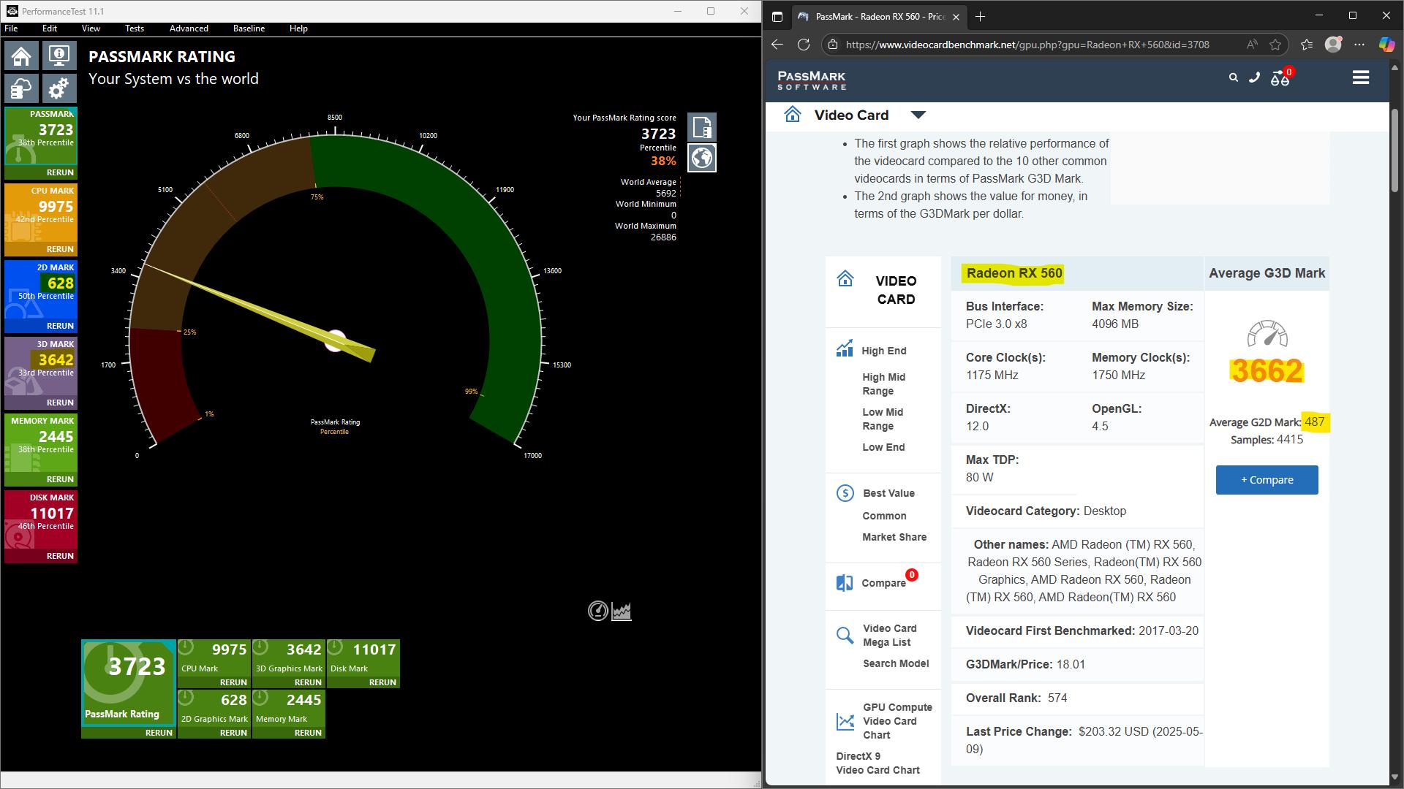Open the browser profile avatar
1404x789 pixels.
(1333, 45)
